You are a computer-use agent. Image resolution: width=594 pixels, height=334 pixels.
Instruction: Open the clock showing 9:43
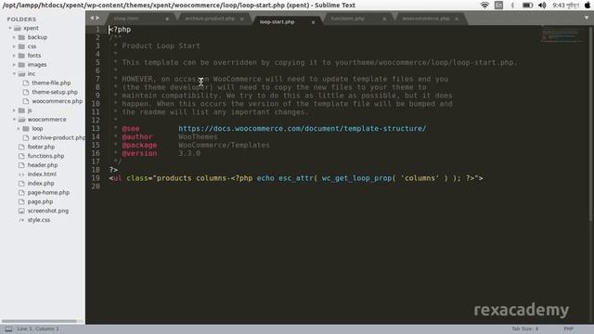[x=565, y=6]
